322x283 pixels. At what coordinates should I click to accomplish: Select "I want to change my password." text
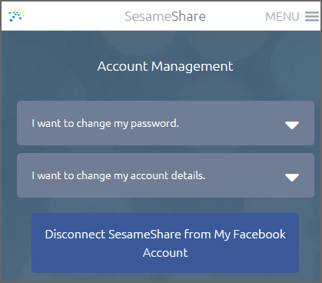(x=105, y=124)
